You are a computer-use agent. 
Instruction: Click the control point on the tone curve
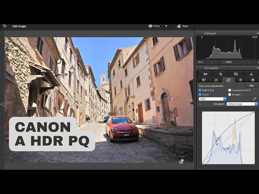(x=217, y=141)
